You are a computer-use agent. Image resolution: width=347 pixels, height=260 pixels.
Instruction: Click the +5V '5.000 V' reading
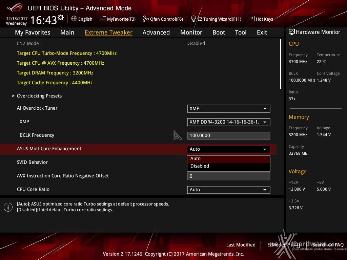(x=324, y=189)
